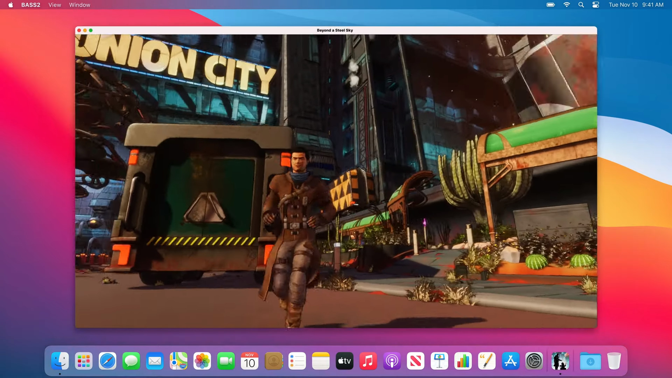Open the BASS2 application menu
This screenshot has width=672, height=378.
click(31, 5)
